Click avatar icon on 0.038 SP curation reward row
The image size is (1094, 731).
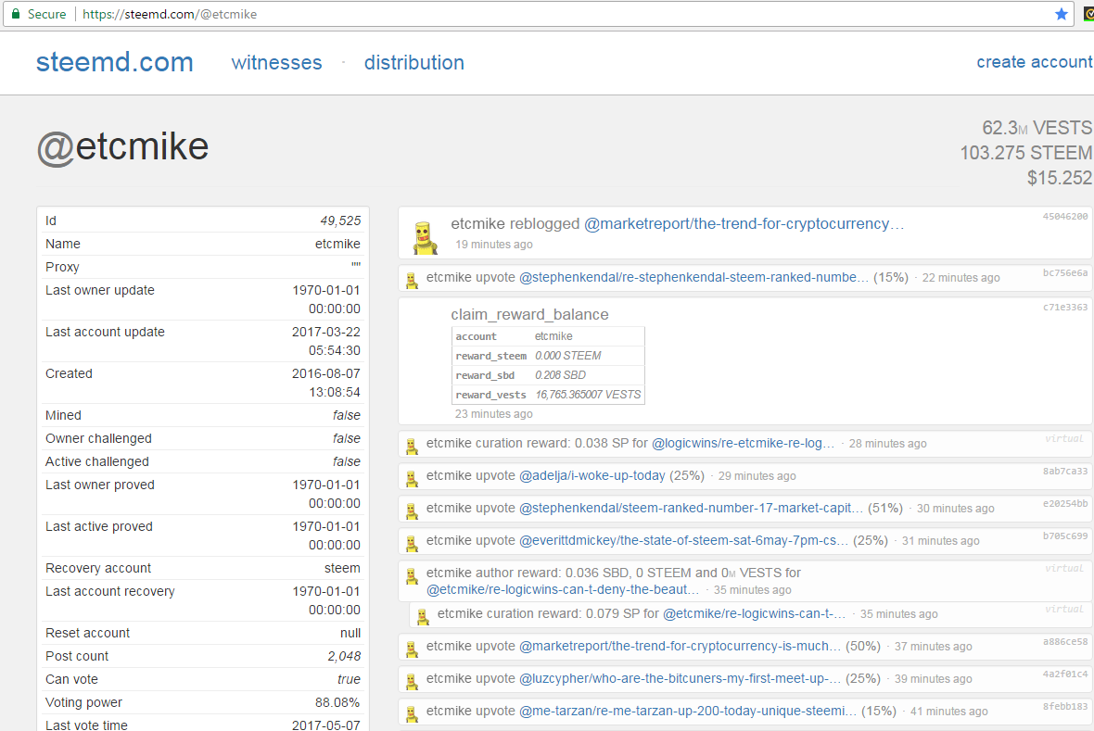413,447
